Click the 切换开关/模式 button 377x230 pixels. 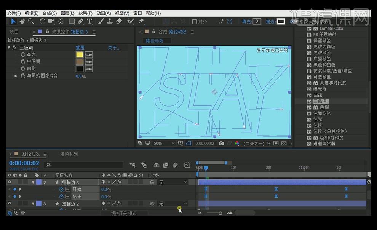(x=124, y=213)
